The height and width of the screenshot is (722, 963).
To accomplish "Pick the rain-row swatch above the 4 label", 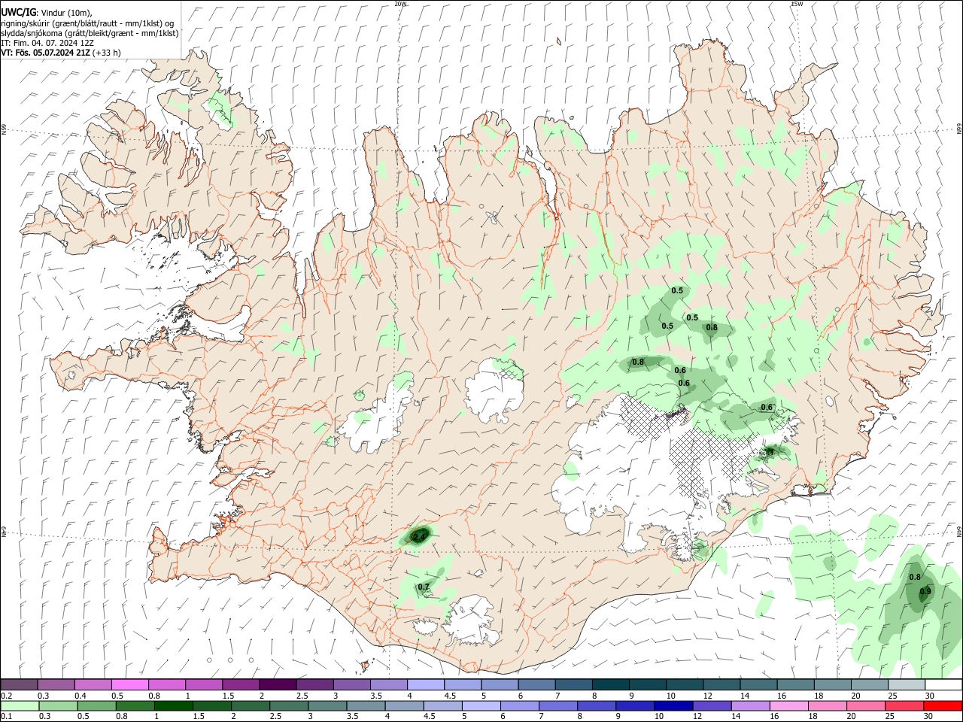I will point(403,706).
